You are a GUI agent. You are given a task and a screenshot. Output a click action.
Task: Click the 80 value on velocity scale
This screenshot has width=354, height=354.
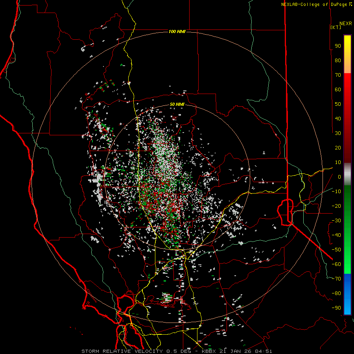point(338,60)
